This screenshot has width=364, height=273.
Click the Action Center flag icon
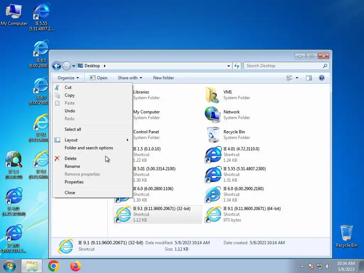pos(311,266)
